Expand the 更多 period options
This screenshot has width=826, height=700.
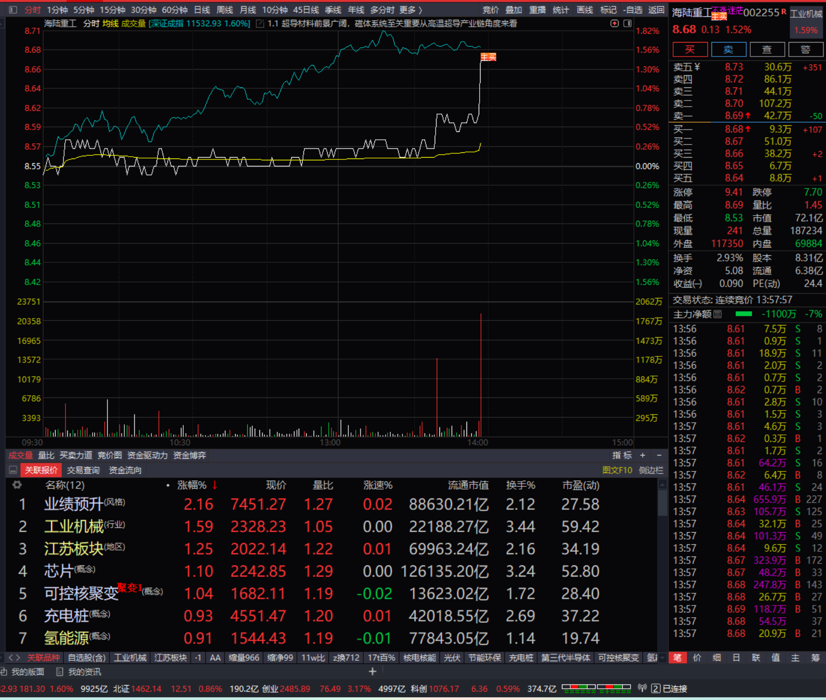coord(410,10)
